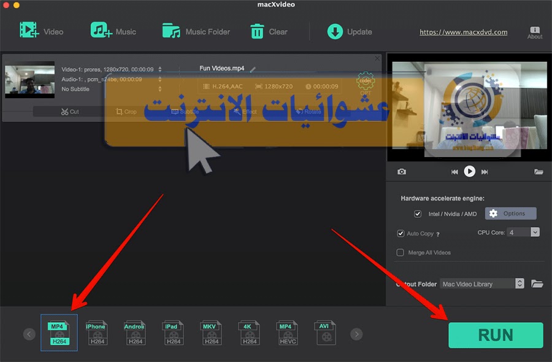Open the No Subtitle selector arrows
552x362 pixels.
(160, 89)
